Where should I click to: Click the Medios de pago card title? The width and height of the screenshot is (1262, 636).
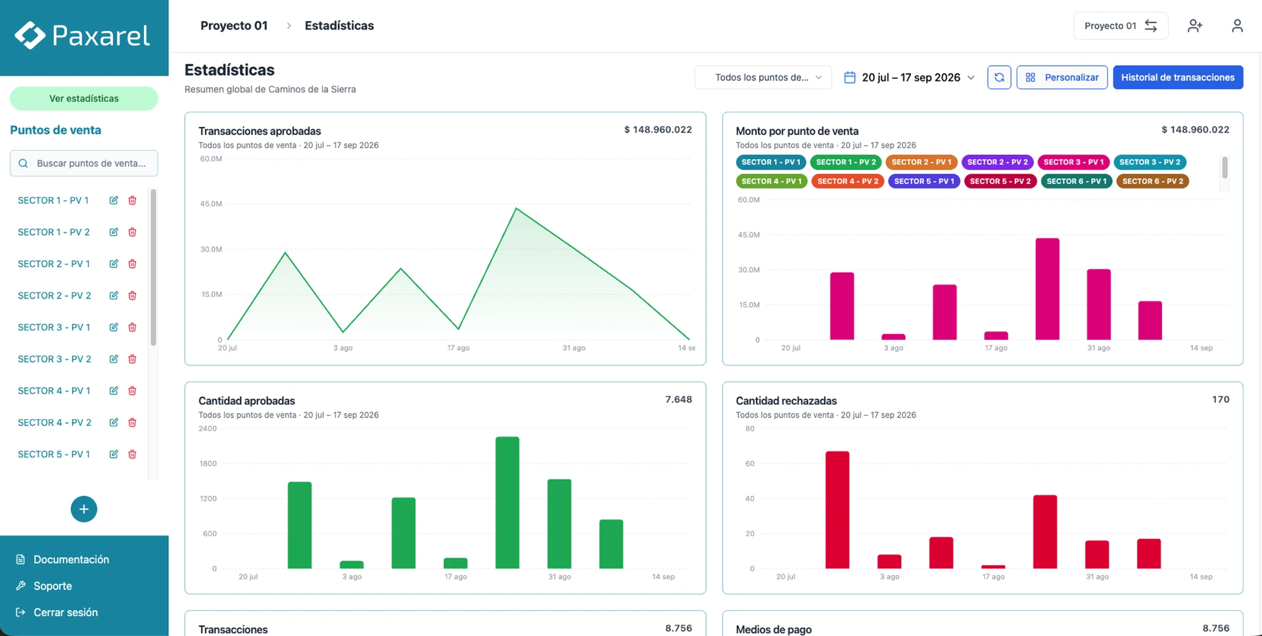[x=774, y=629]
